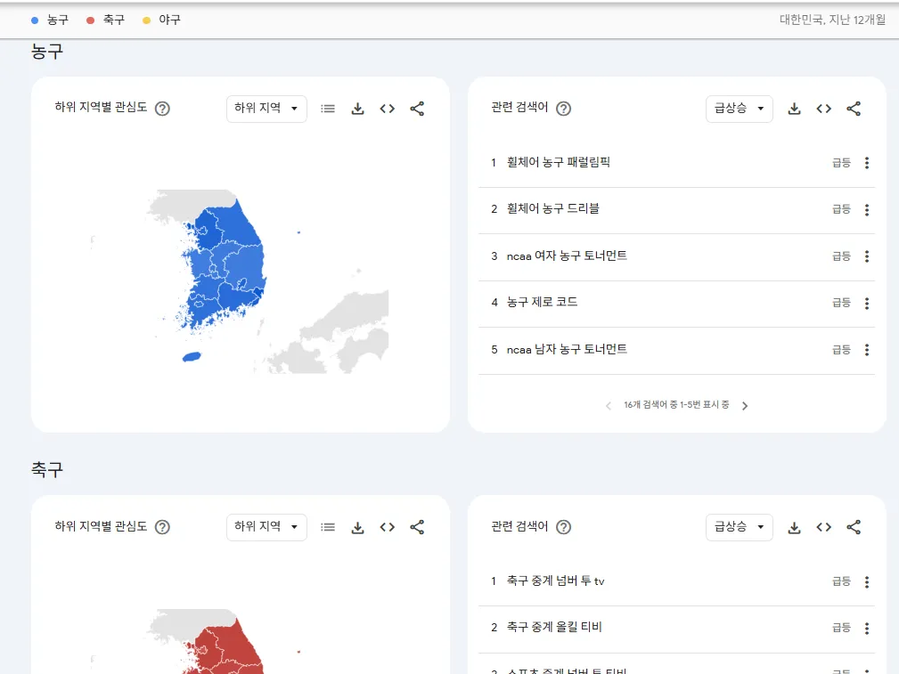This screenshot has width=899, height=674.
Task: Open query 휠체어 농구 드리블
Action: pos(553,209)
